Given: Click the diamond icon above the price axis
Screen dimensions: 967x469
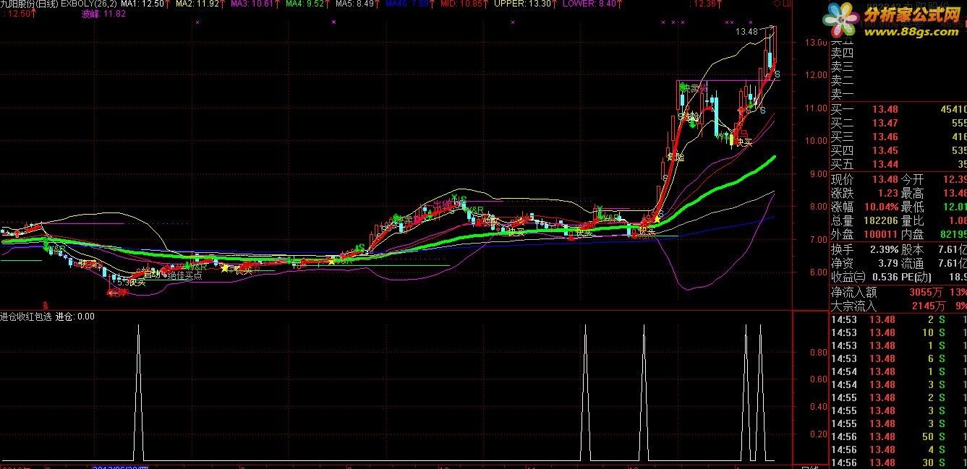Looking at the screenshot, I should pyautogui.click(x=778, y=4).
